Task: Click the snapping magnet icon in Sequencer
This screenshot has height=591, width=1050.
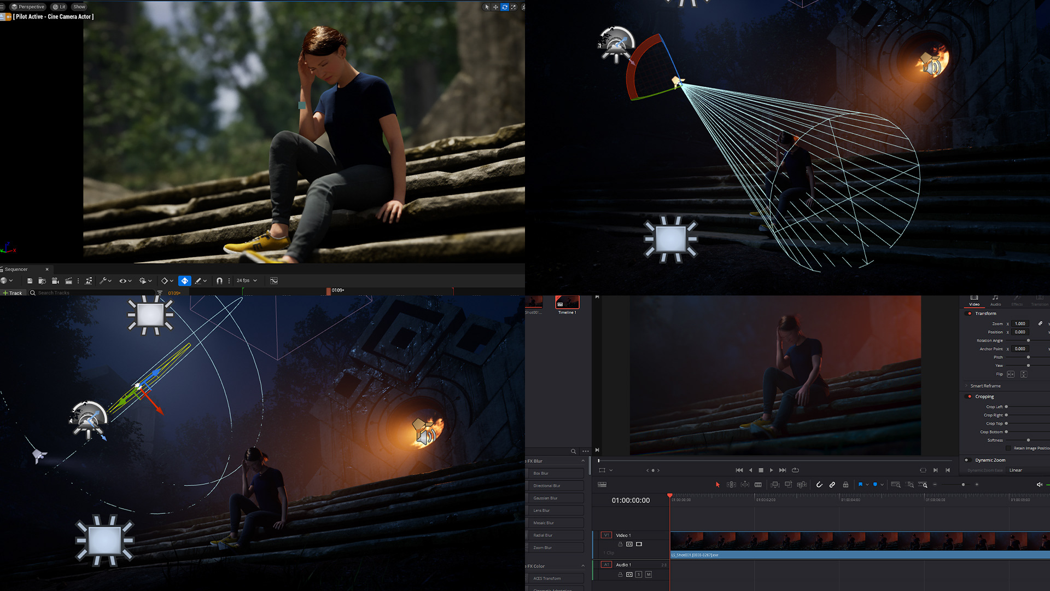Action: click(219, 281)
